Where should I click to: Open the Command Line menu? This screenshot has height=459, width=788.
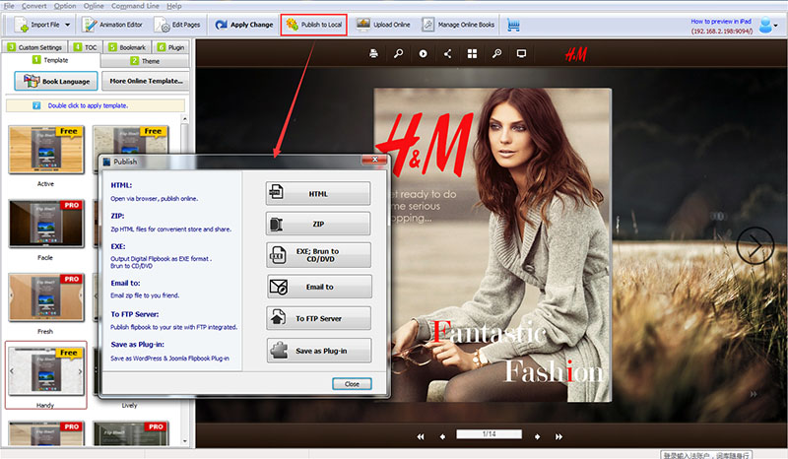click(x=135, y=6)
